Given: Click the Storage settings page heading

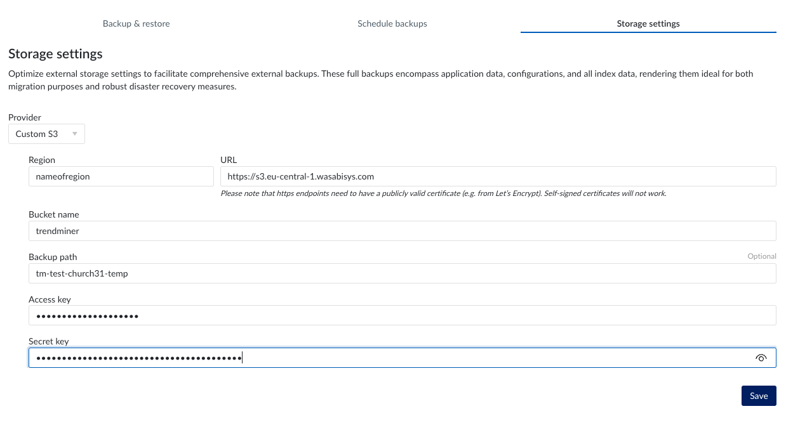Looking at the screenshot, I should click(x=55, y=54).
